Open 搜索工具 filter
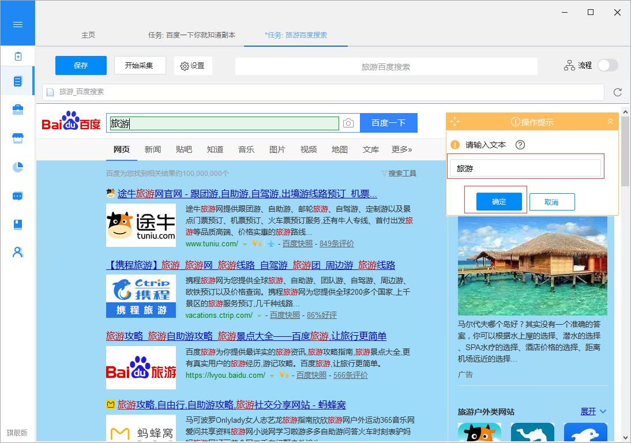This screenshot has height=443, width=631. (399, 174)
